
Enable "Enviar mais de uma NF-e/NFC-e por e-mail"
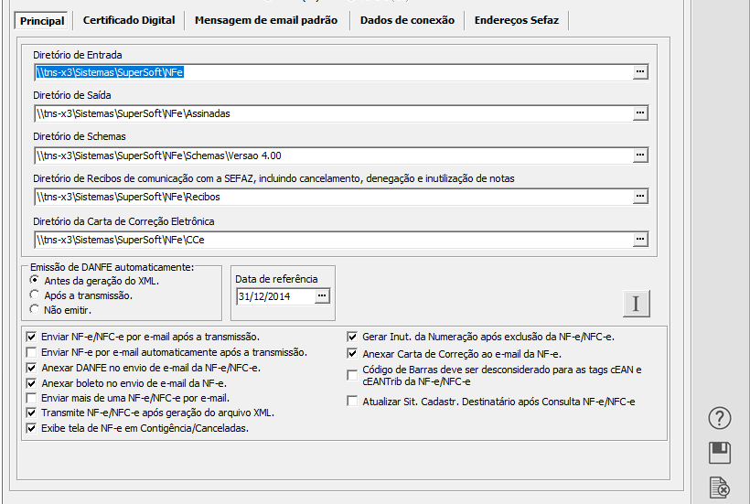[x=33, y=398]
